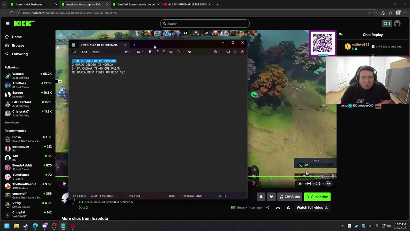The height and width of the screenshot is (231, 410).
Task: Toggle italic formatting in Notepad
Action: [157, 52]
